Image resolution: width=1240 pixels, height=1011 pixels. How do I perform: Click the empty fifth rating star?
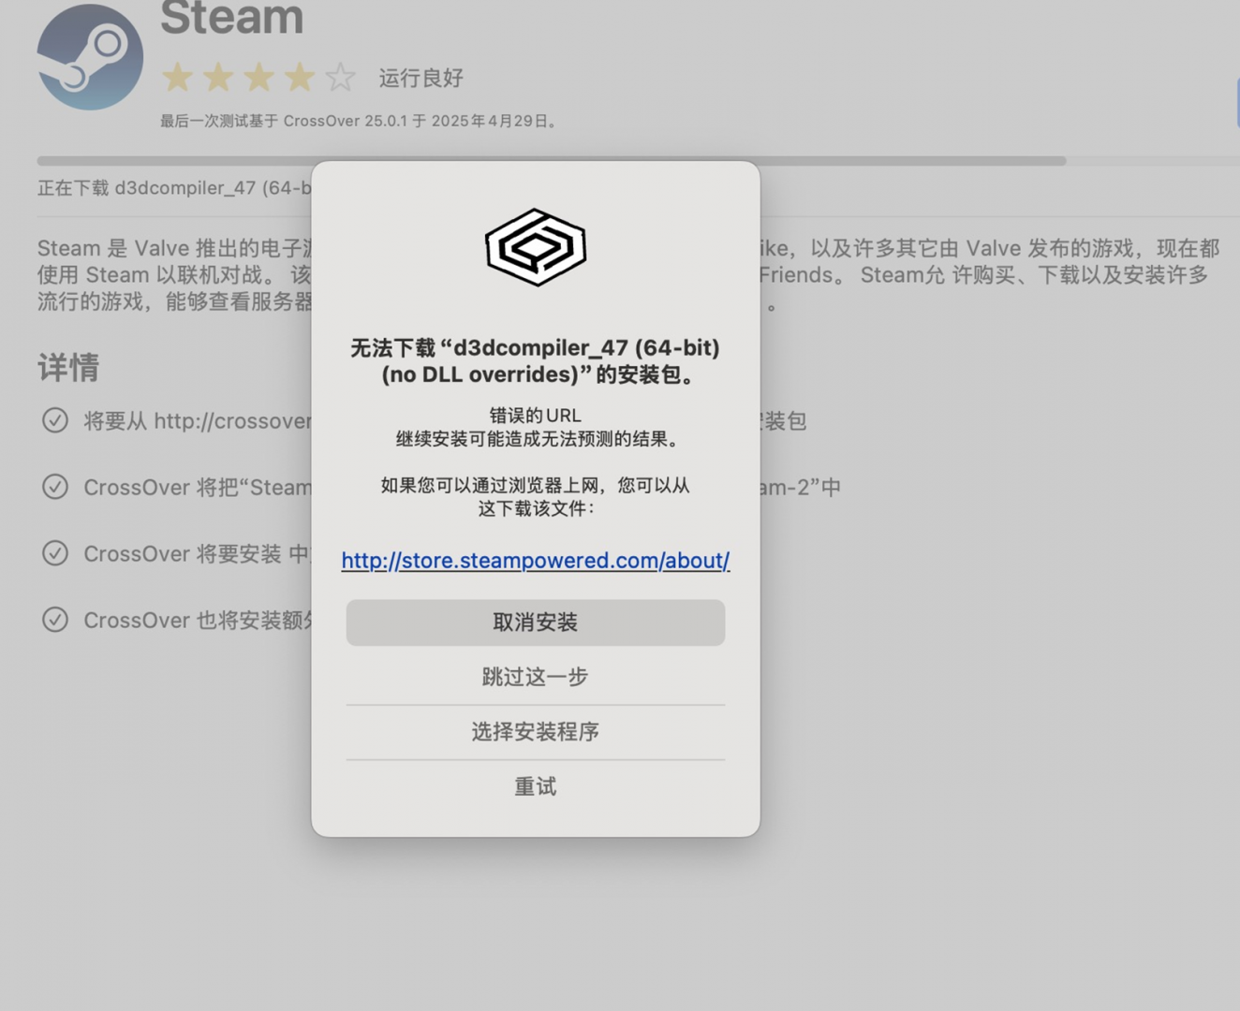(x=340, y=78)
